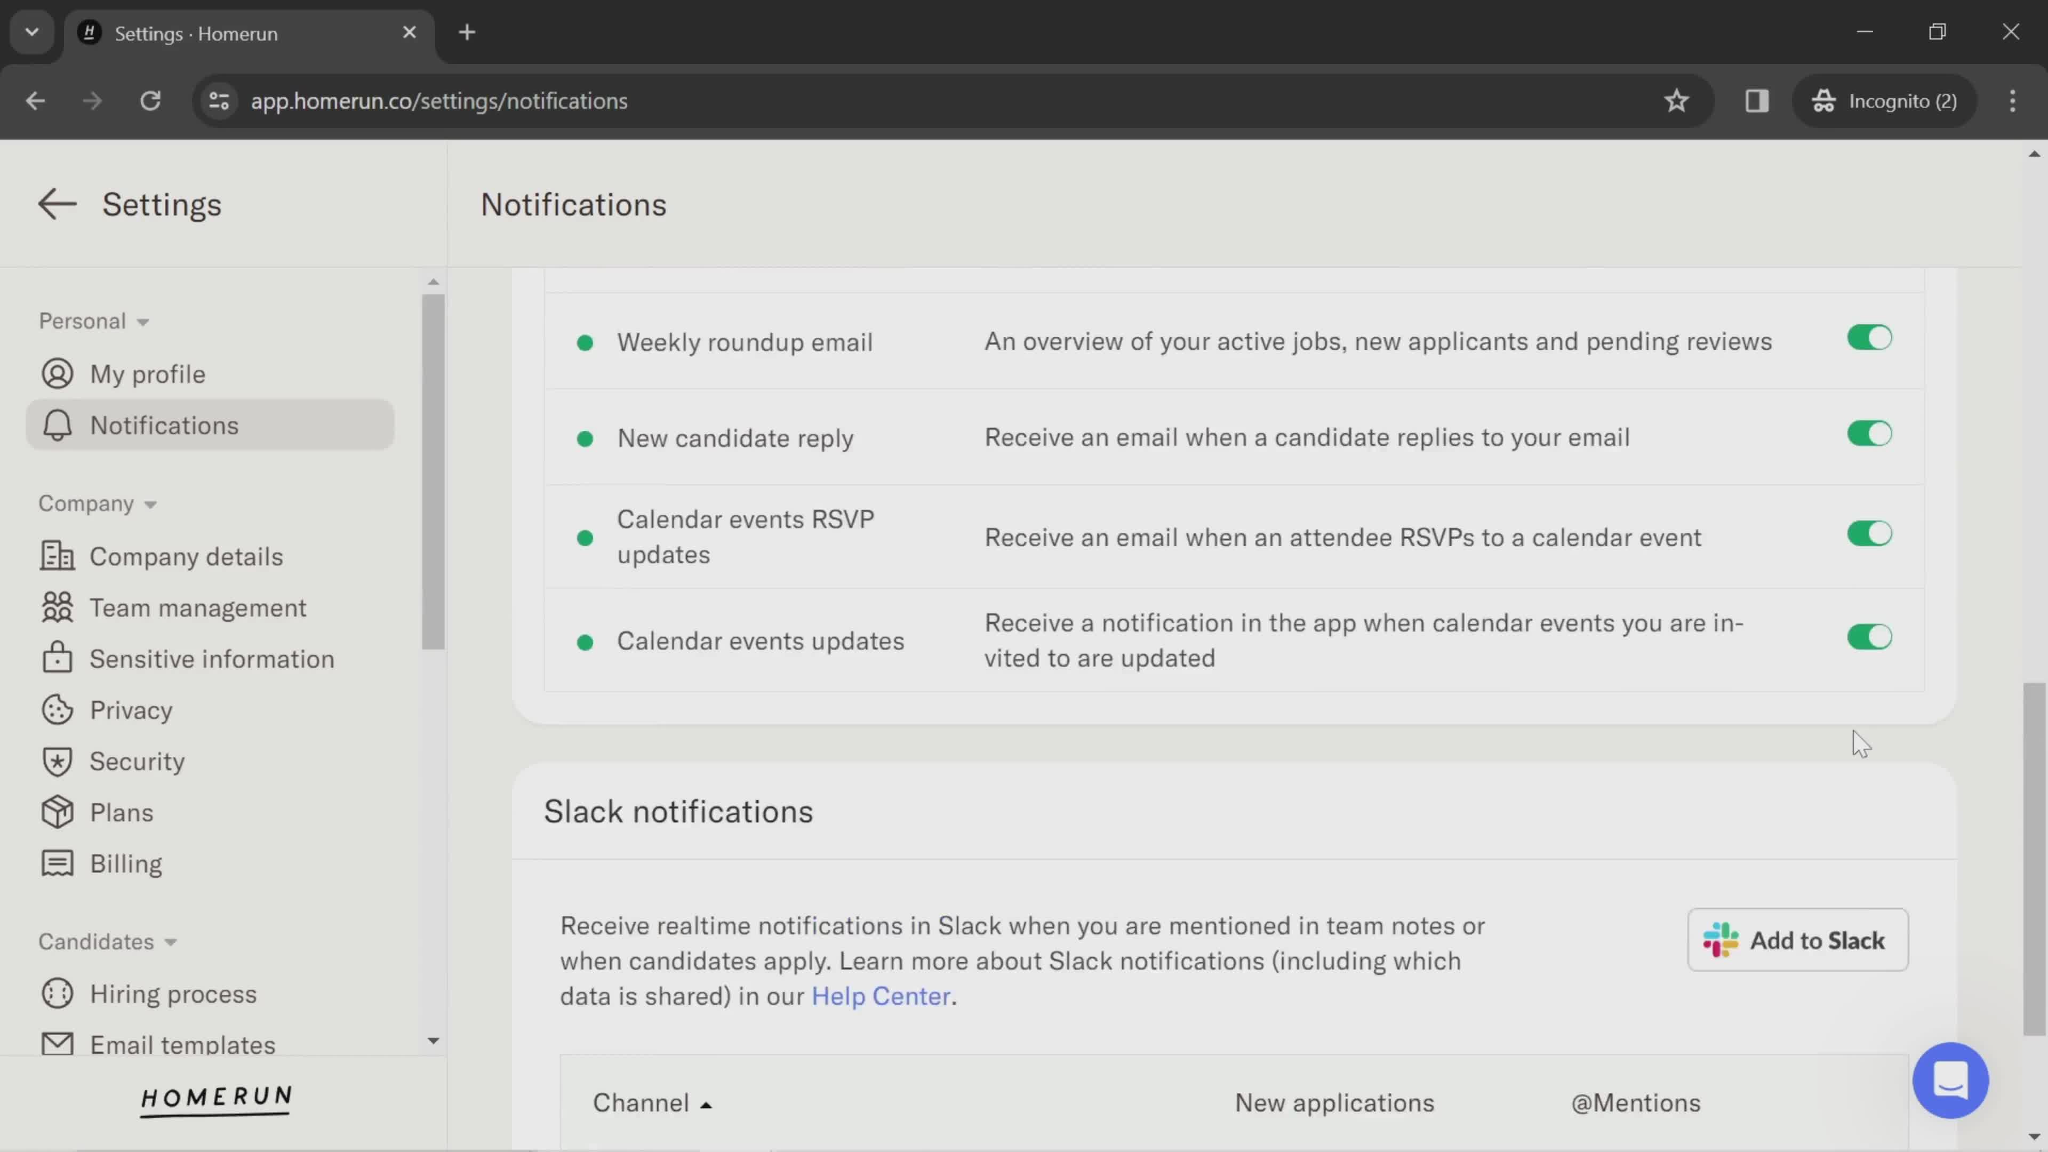The image size is (2048, 1152).
Task: Open the chat support bubble
Action: (x=1950, y=1081)
